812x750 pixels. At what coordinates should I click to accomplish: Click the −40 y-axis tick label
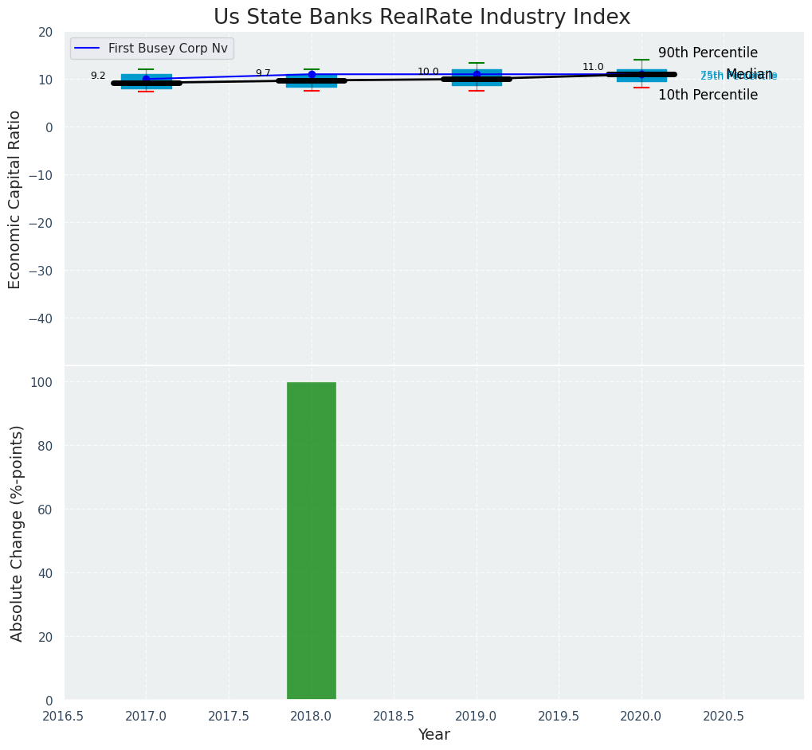click(x=39, y=318)
